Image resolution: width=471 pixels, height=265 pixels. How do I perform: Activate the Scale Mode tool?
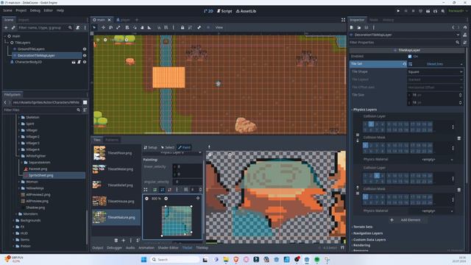pyautogui.click(x=118, y=27)
